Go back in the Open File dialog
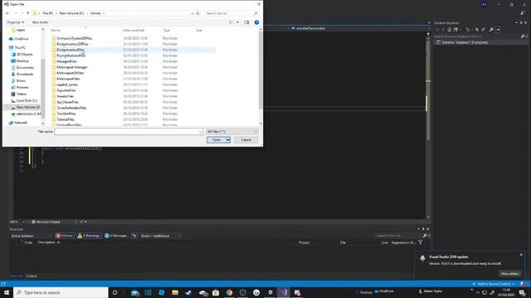This screenshot has width=531, height=298. point(7,13)
